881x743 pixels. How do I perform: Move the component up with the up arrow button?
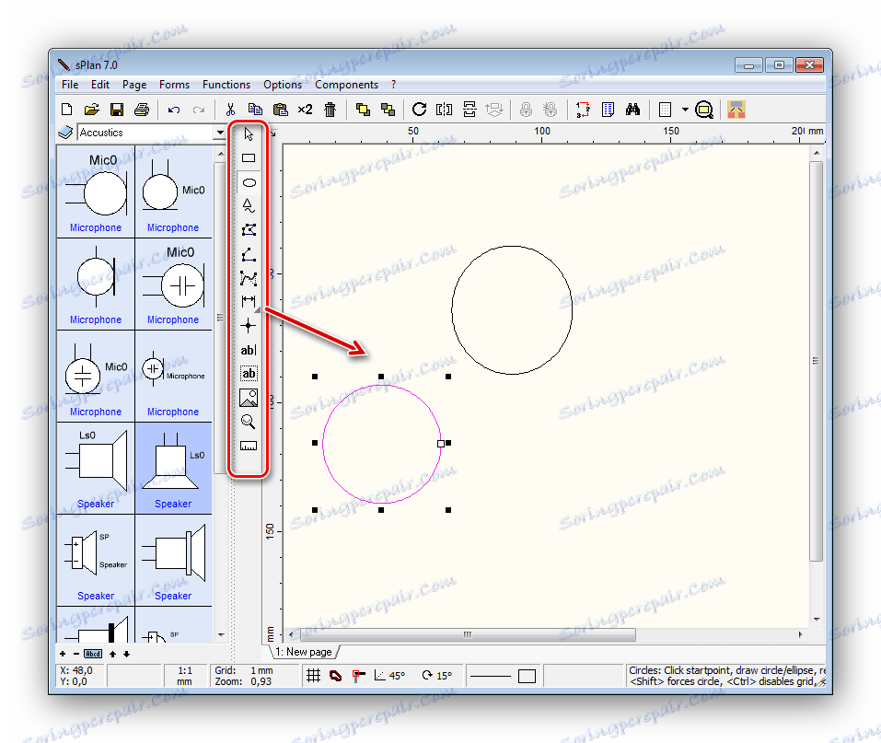tap(112, 654)
